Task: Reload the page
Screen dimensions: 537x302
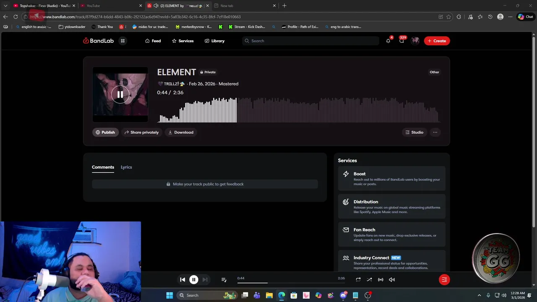Action: pos(16,17)
